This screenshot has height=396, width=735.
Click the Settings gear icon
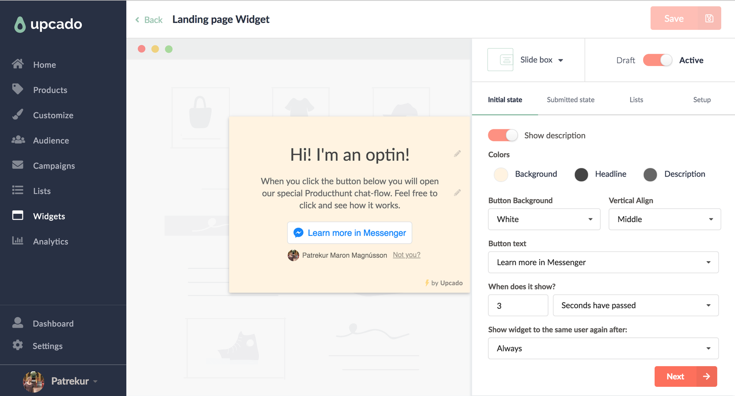[18, 345]
